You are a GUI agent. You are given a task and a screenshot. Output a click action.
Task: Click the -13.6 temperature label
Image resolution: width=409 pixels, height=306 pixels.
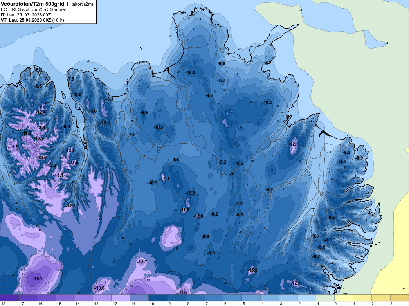[42, 157]
